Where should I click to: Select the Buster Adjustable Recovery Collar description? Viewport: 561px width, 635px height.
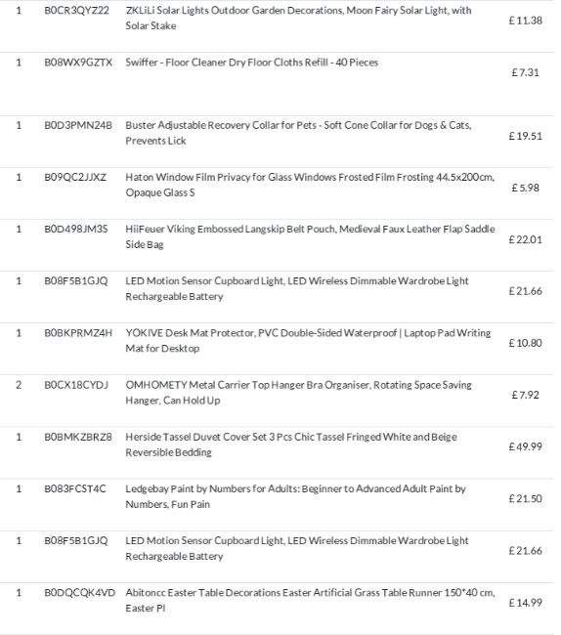(x=298, y=133)
